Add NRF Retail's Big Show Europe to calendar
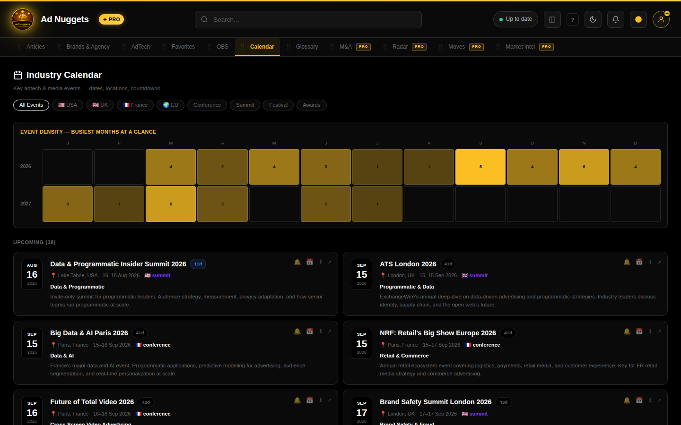Screen dimensions: 681x425 pyautogui.click(x=639, y=331)
